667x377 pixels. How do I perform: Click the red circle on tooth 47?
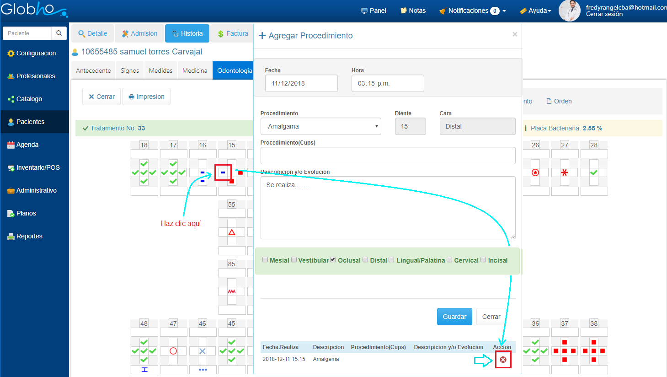coord(173,351)
